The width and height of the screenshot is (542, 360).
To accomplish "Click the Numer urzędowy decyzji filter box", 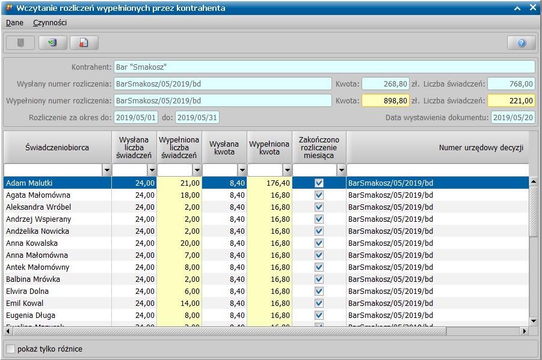I will tap(437, 170).
